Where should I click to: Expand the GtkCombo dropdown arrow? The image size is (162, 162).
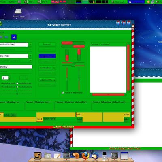coord(30,56)
